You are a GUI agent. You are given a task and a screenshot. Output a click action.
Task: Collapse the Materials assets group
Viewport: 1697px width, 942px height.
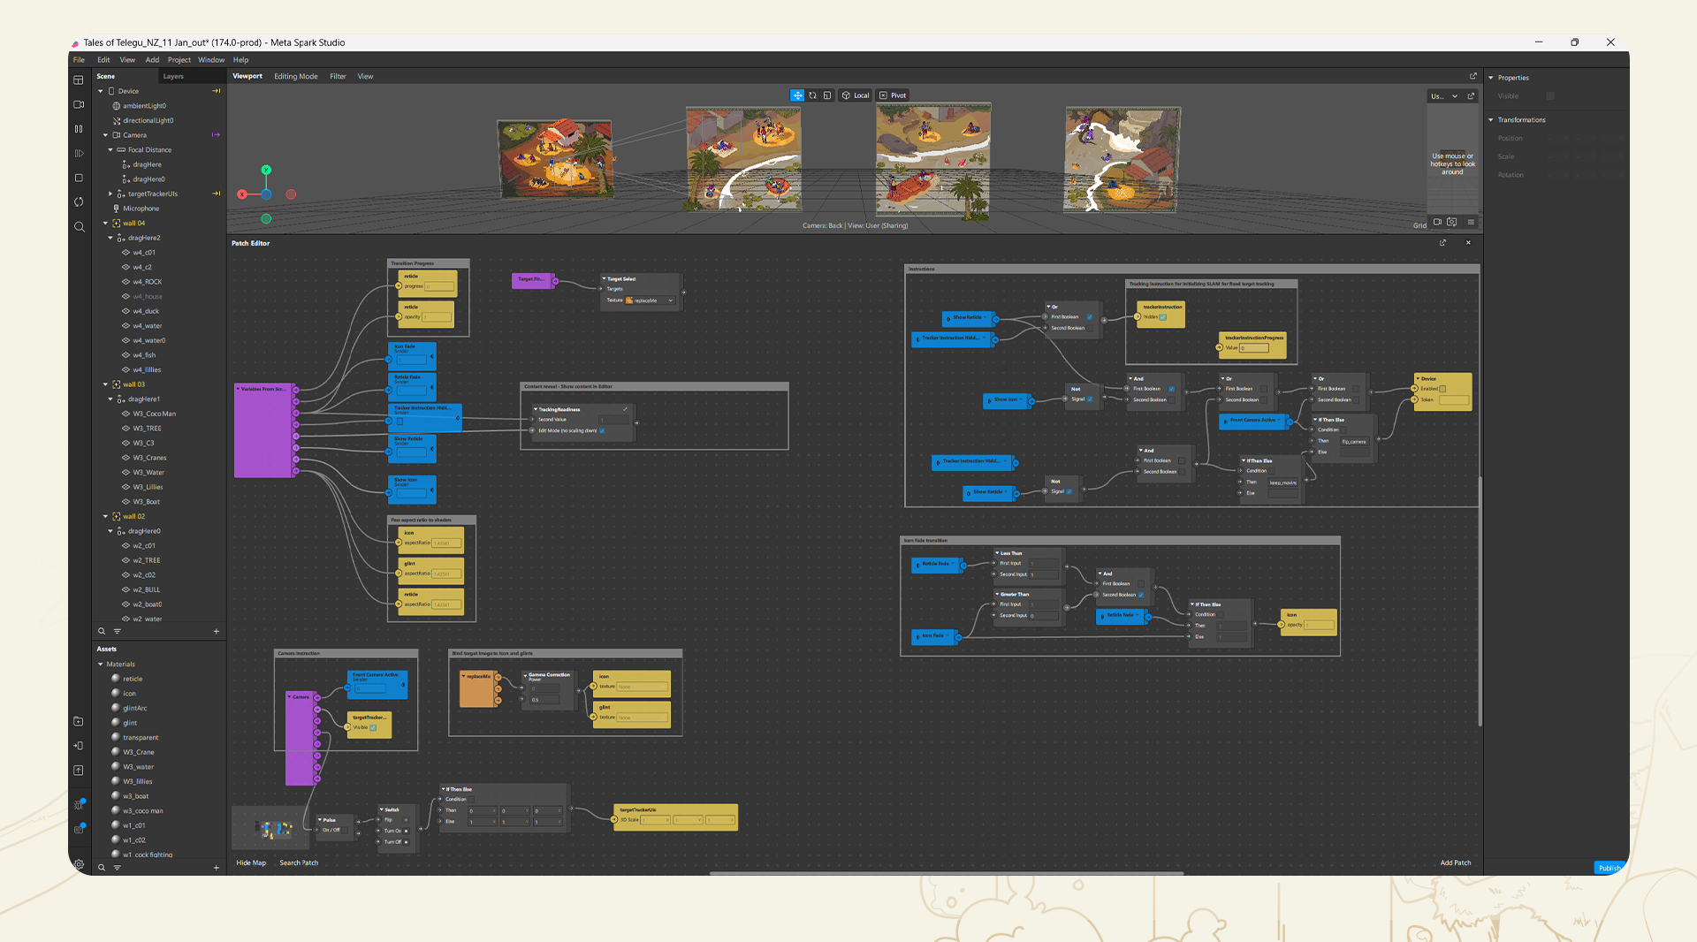point(101,665)
